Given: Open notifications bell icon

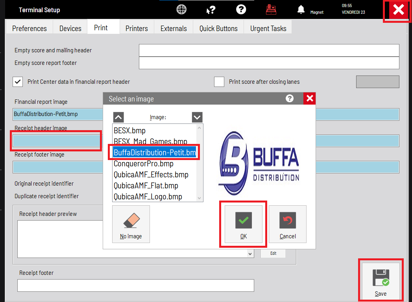Looking at the screenshot, I should point(301,9).
